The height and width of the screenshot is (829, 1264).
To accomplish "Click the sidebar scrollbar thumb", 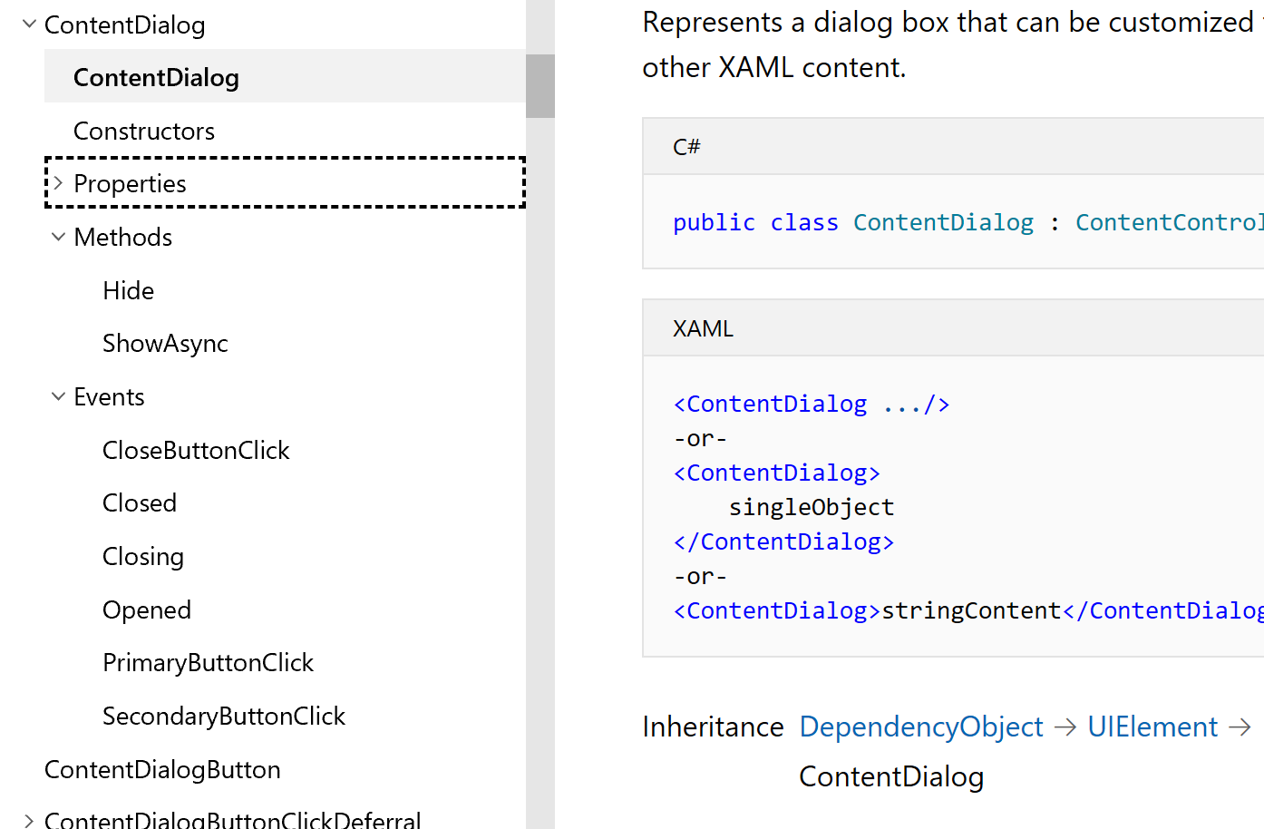I will (540, 86).
